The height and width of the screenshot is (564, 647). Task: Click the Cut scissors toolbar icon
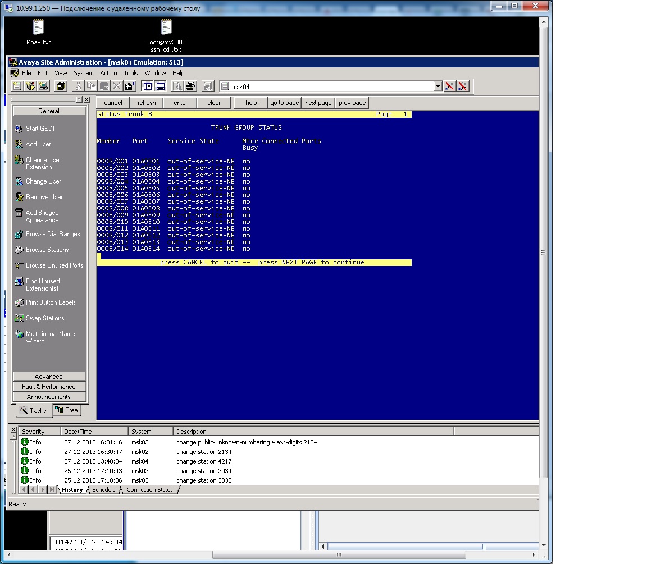coord(78,86)
